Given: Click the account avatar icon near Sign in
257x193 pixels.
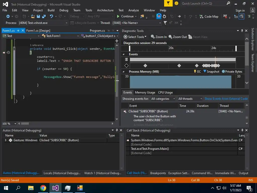Looking at the screenshot, I should [252, 10].
